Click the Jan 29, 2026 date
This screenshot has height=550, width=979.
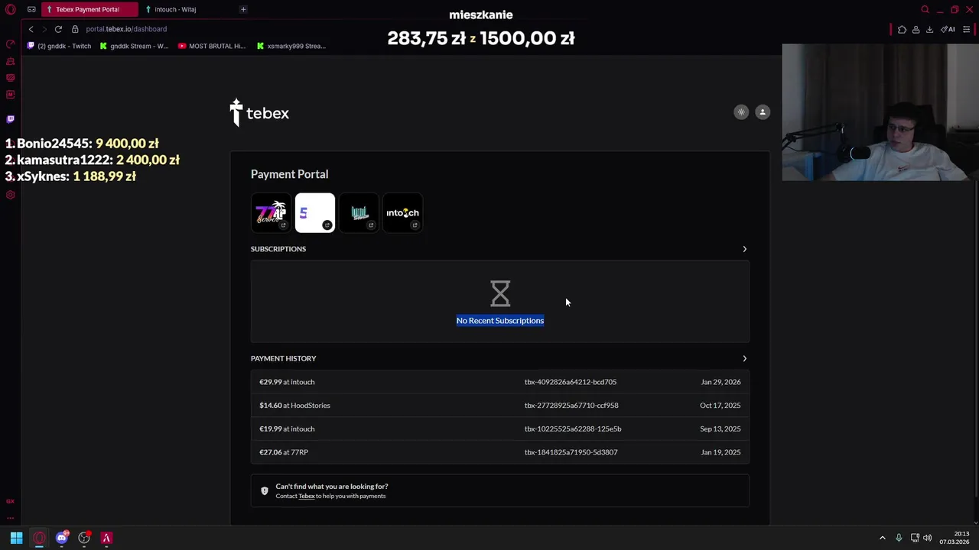tap(720, 382)
